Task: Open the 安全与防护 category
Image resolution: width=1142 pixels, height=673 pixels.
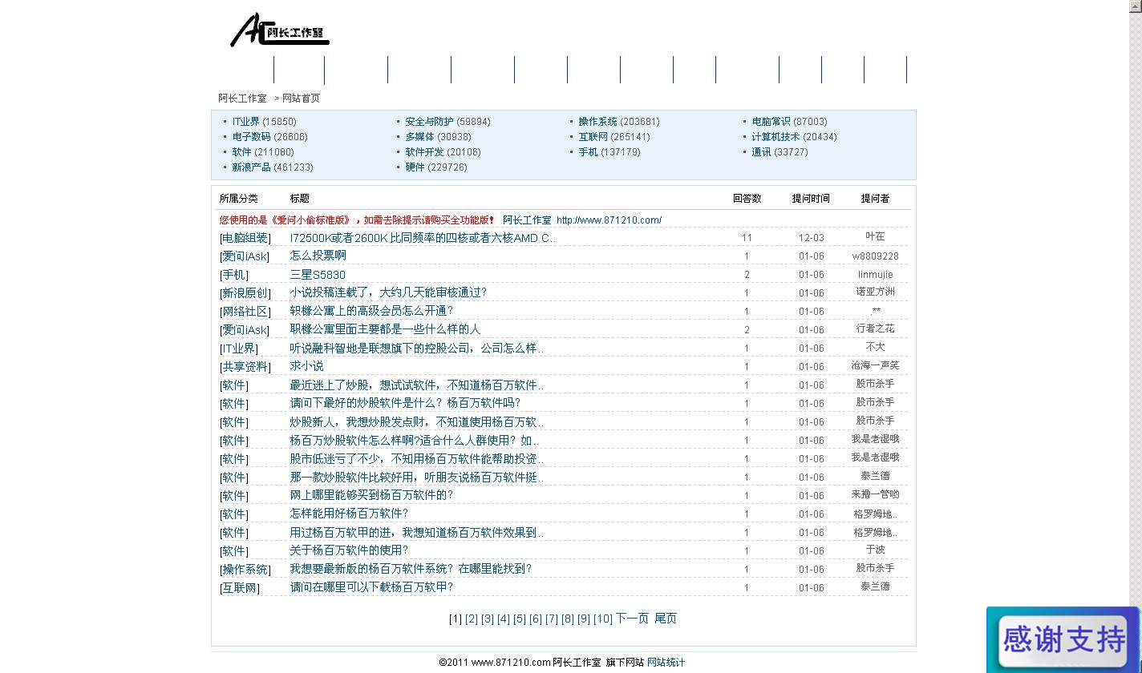Action: click(x=429, y=122)
